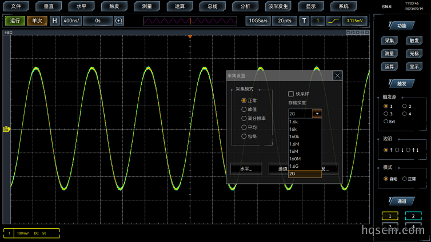Click the zoom magnifier plus icon

click(x=119, y=21)
